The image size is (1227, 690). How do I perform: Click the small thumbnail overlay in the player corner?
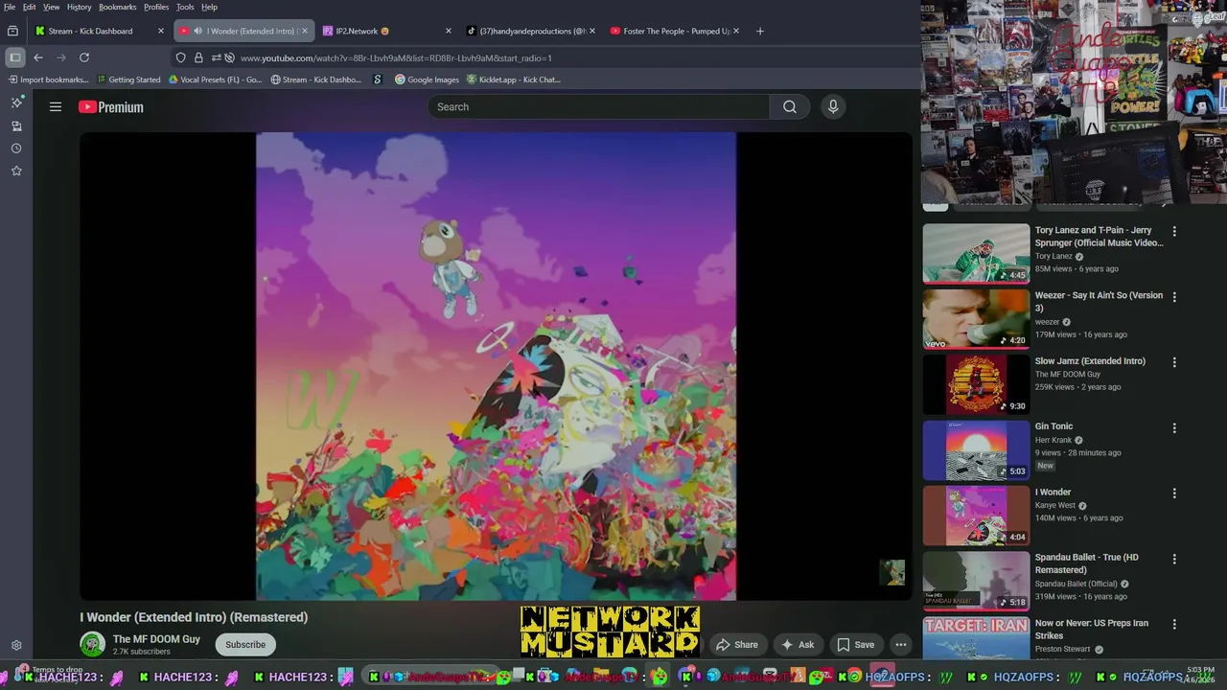892,572
